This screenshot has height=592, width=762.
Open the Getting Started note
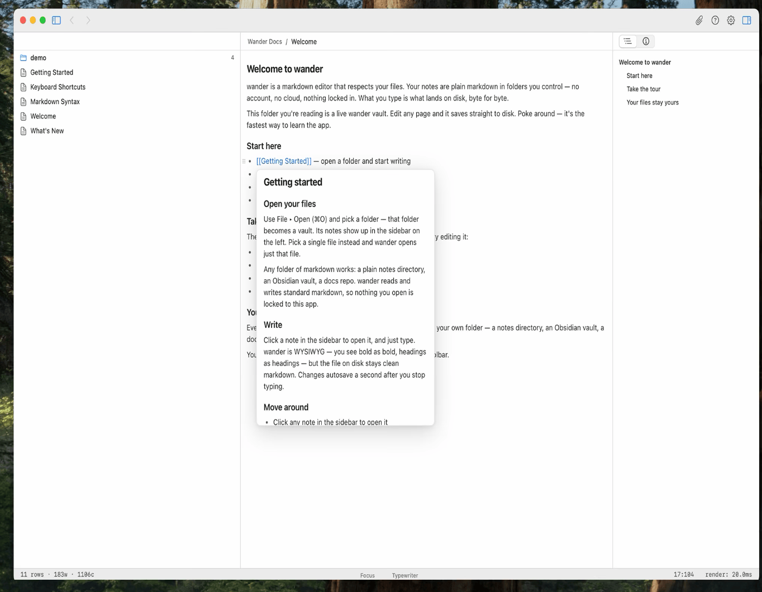127,73
